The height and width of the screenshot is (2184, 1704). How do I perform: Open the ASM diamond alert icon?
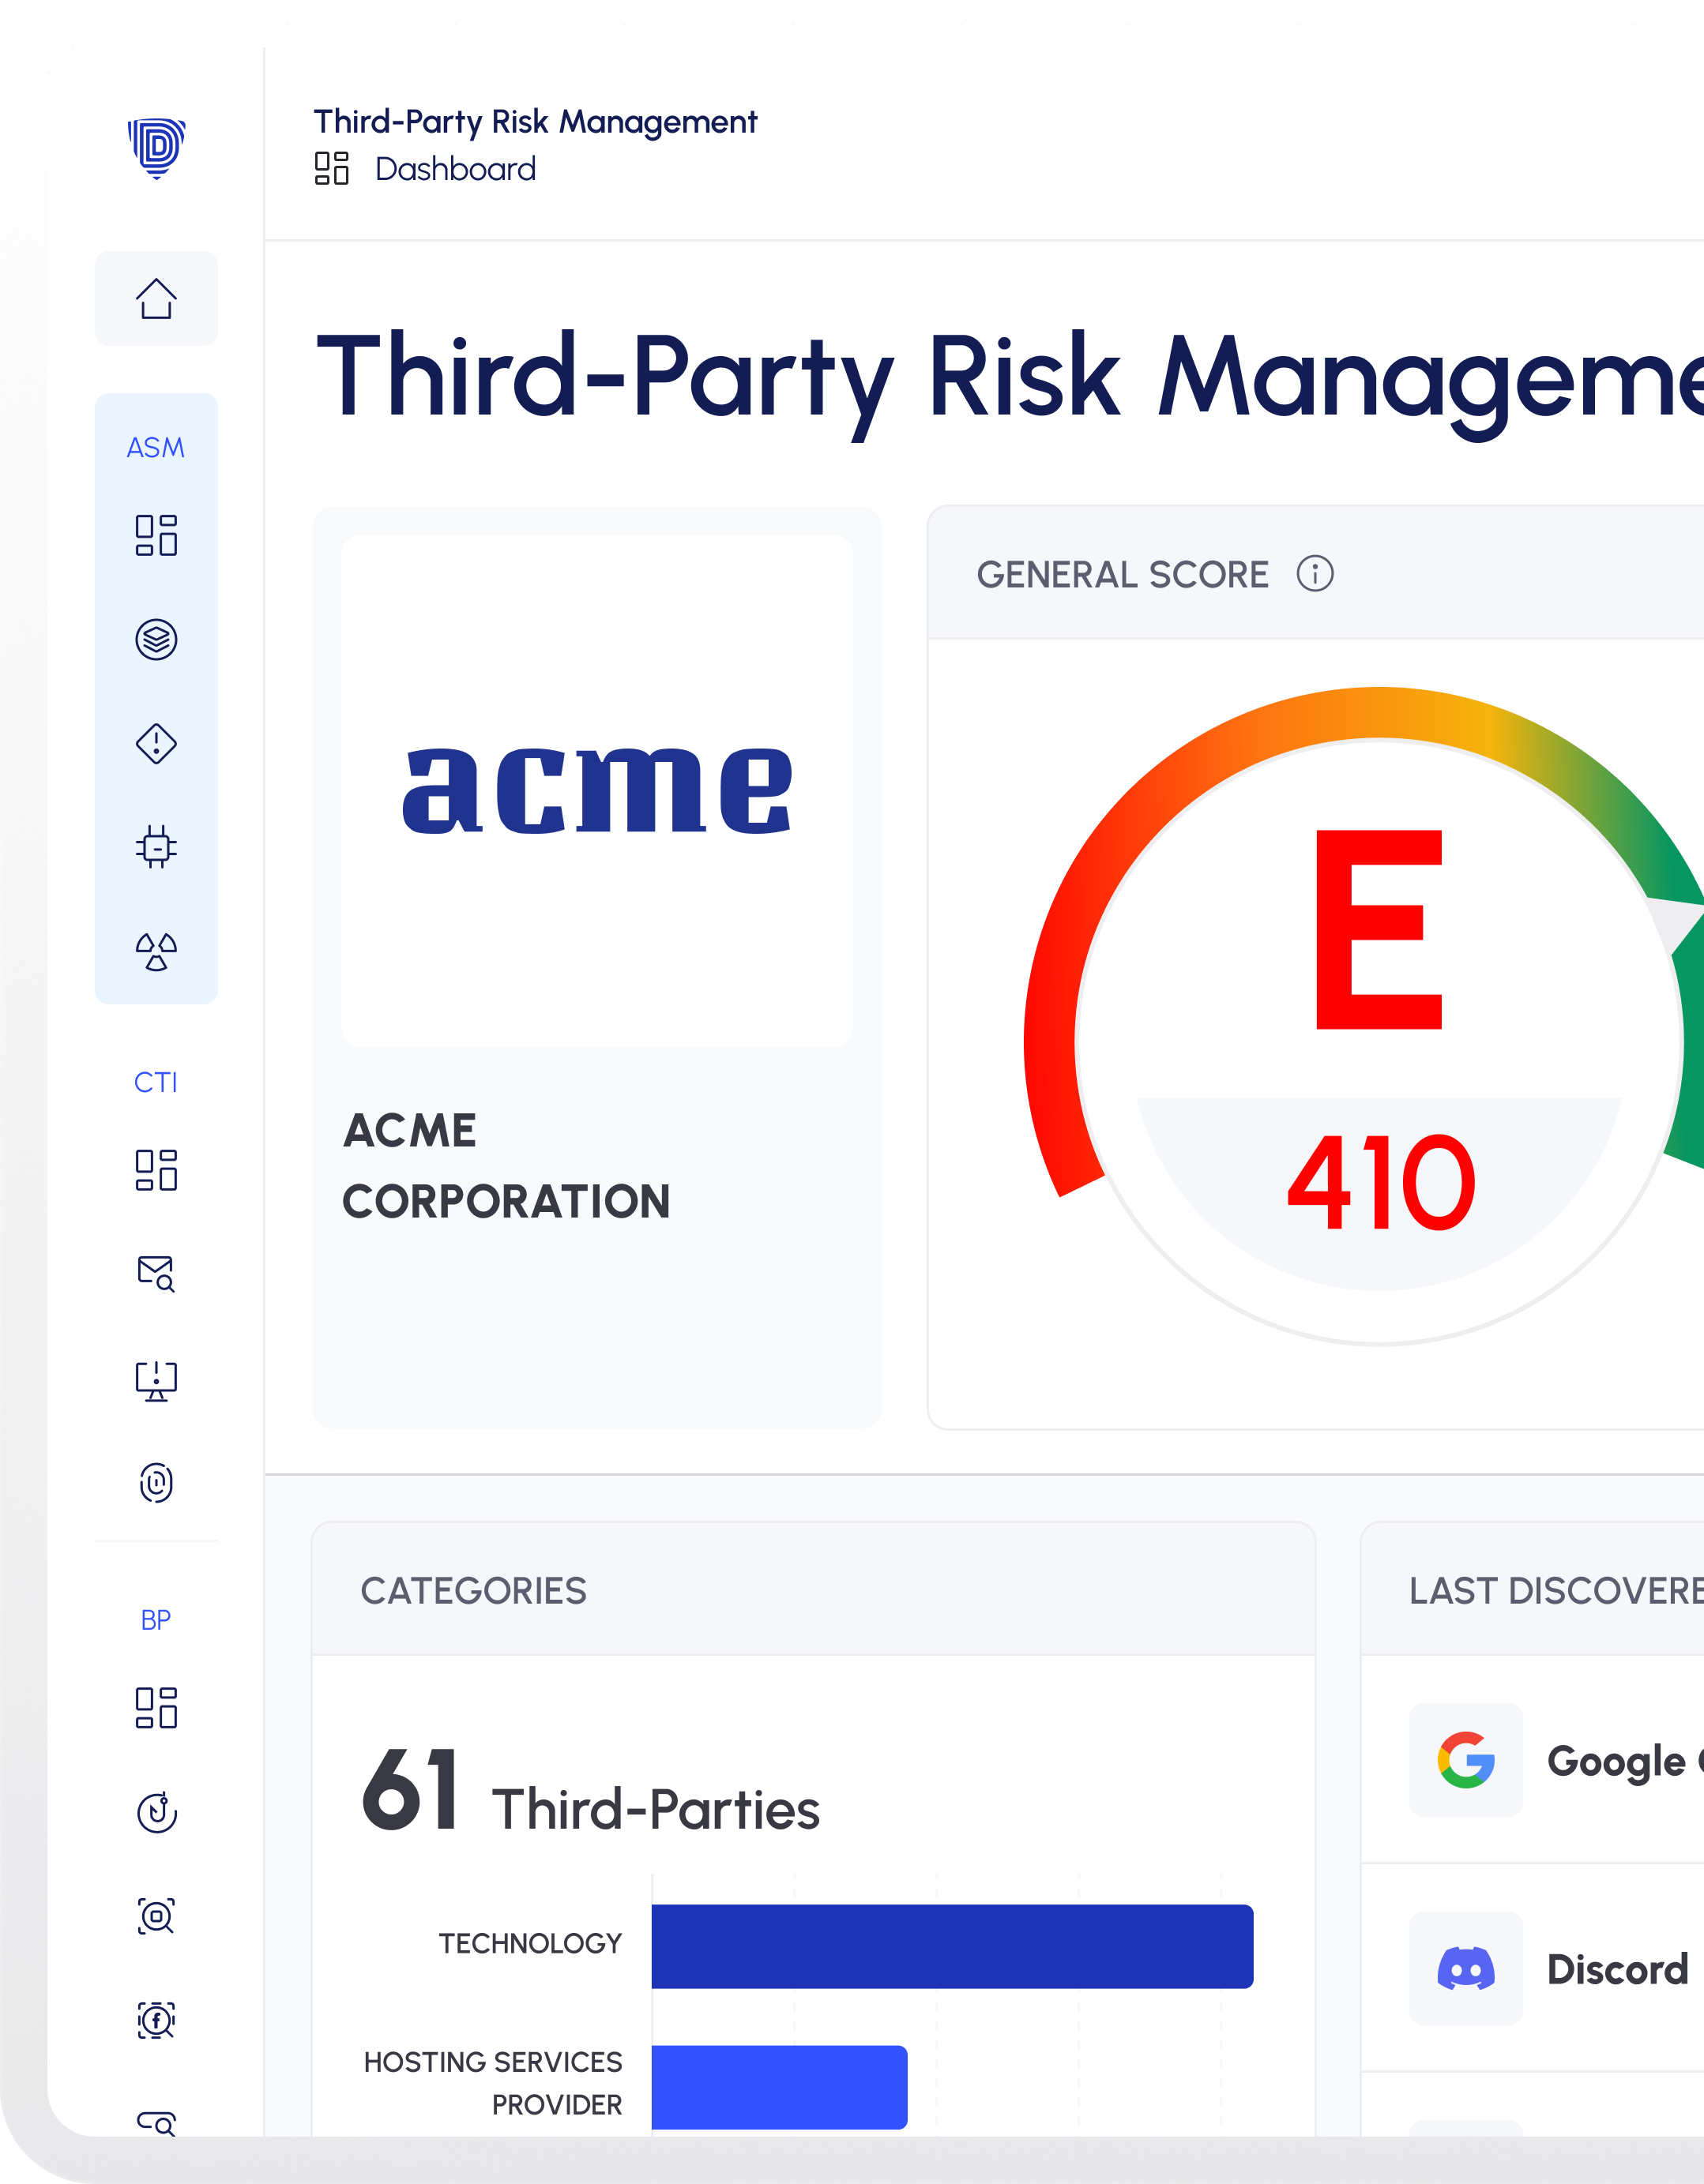(x=156, y=743)
